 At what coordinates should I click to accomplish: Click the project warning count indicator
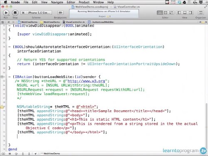pos(109,16)
